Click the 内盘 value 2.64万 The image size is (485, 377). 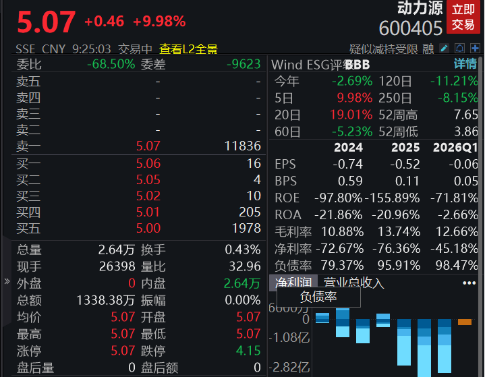click(242, 284)
